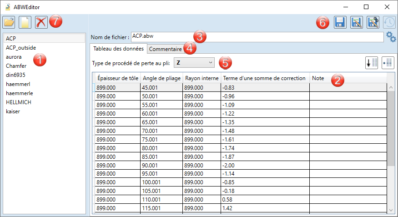Click the Angle de pliage column header
The image size is (398, 217).
[161, 78]
